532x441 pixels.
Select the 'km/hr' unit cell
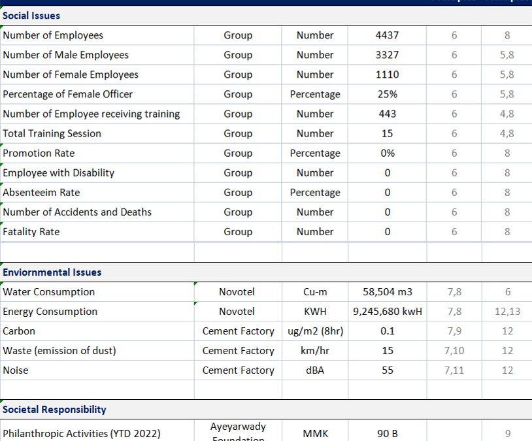pos(315,351)
